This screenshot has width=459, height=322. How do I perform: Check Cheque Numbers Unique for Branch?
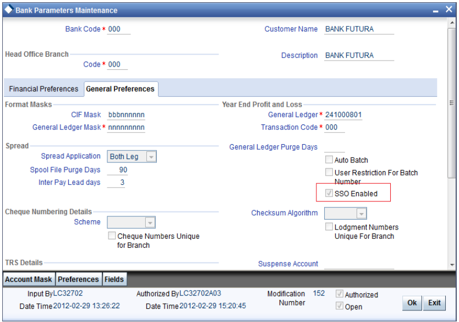pyautogui.click(x=112, y=236)
